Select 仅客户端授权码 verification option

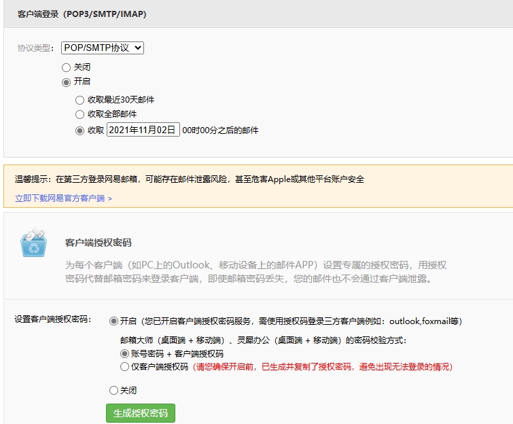tap(124, 367)
